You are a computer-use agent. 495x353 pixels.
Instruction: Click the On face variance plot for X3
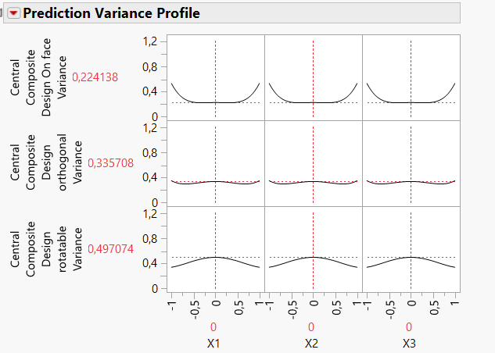coord(411,77)
